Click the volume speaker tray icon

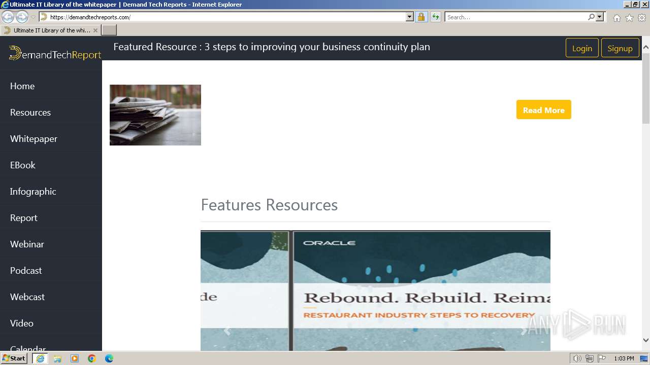coord(577,358)
